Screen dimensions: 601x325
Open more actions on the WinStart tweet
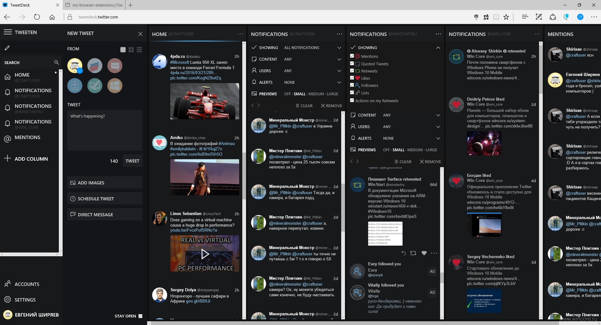tap(434, 253)
